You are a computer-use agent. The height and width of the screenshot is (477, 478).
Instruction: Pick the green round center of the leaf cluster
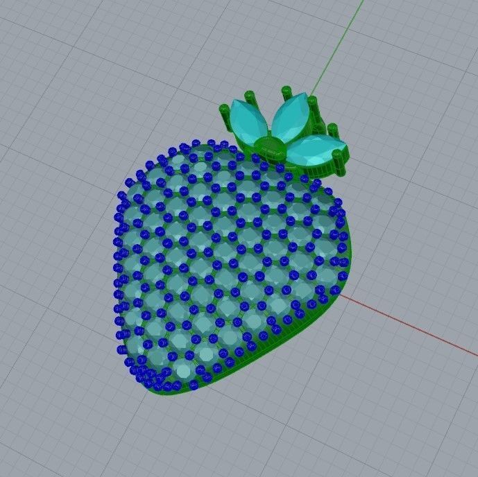(271, 147)
